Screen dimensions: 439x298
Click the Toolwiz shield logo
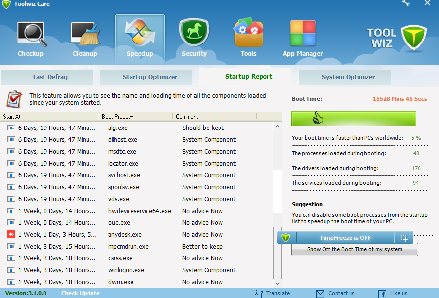[414, 38]
